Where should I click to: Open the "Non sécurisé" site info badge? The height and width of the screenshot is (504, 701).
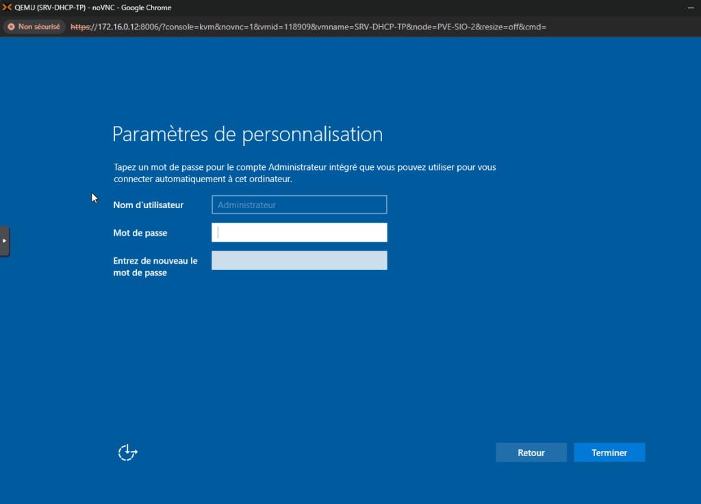[x=34, y=27]
